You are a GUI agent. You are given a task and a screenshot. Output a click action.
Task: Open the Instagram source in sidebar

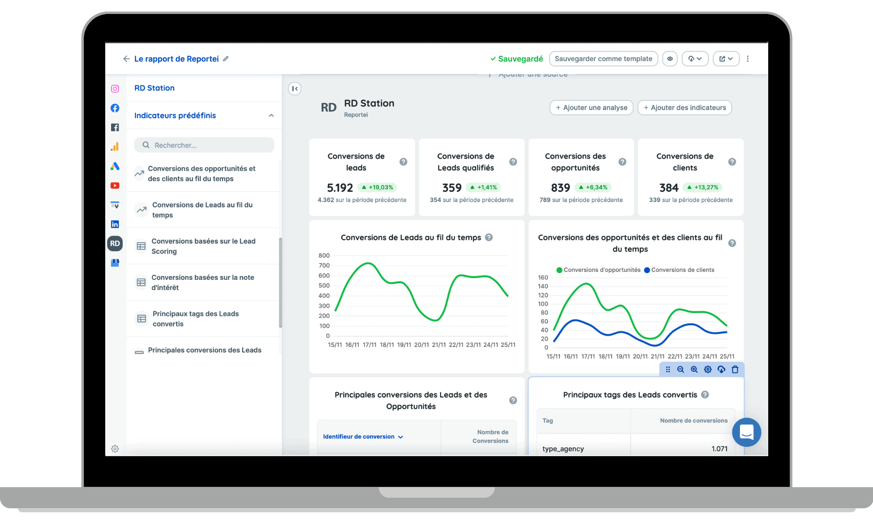click(115, 89)
